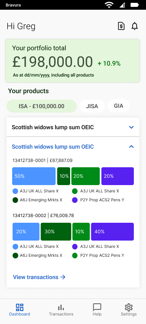The width and height of the screenshot is (146, 324).
Task: Open notifications bell icon
Action: [135, 26]
